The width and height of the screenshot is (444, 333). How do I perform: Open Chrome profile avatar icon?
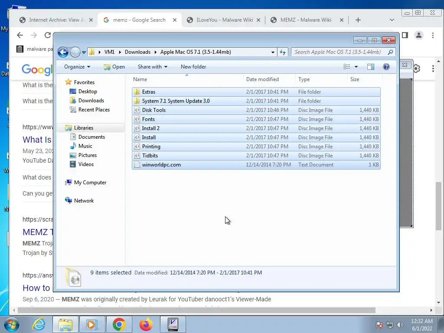click(x=419, y=35)
